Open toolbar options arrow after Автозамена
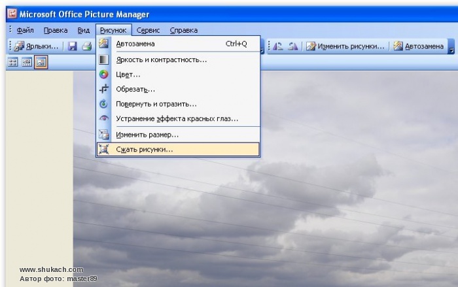This screenshot has width=458, height=287. click(451, 48)
